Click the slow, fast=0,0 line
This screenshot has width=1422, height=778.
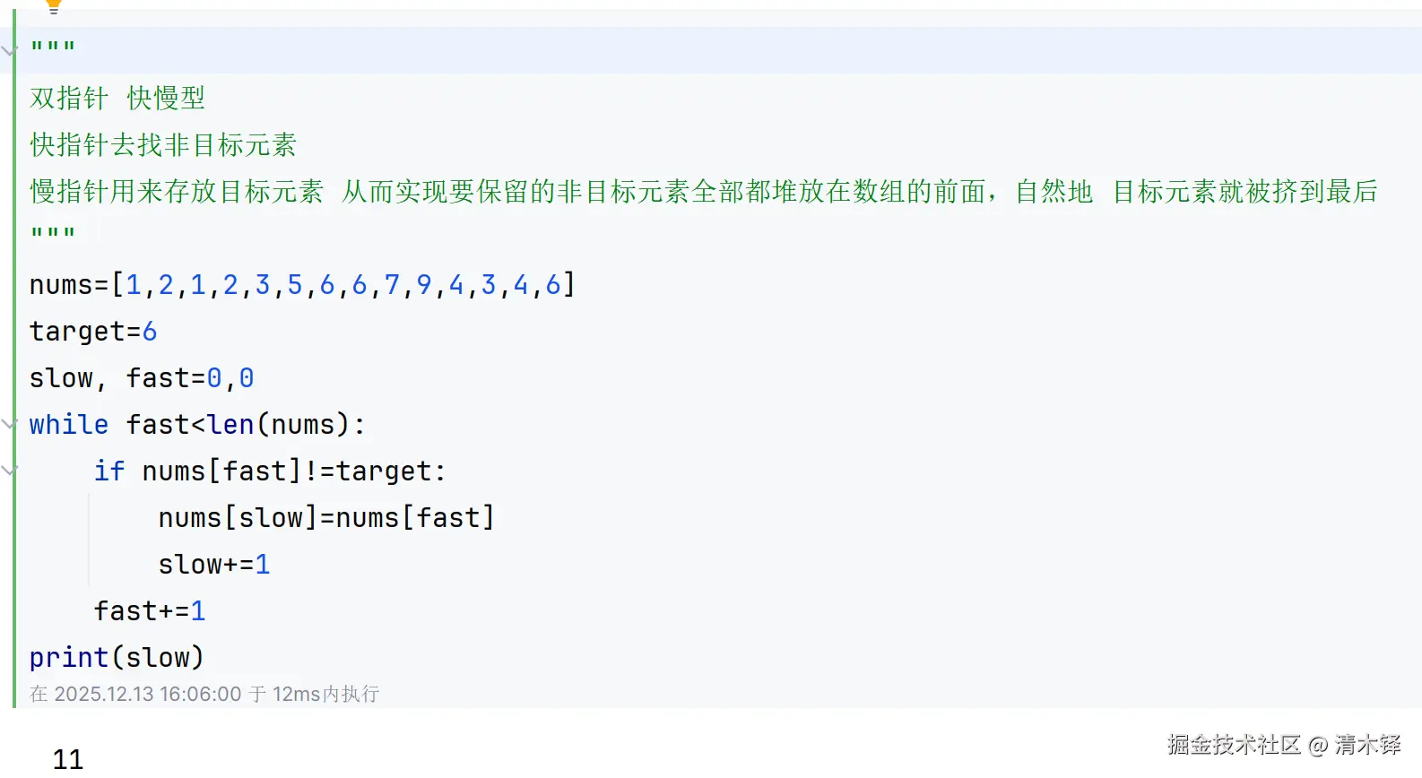tap(142, 377)
